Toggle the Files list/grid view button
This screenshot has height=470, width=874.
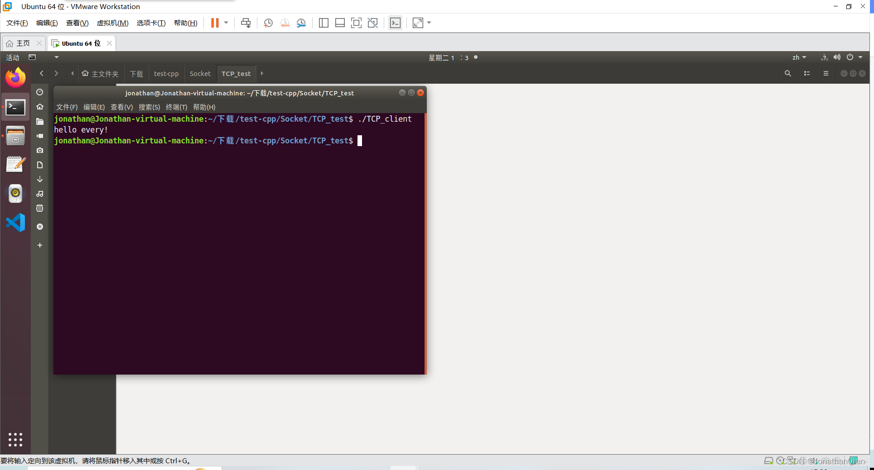click(807, 73)
